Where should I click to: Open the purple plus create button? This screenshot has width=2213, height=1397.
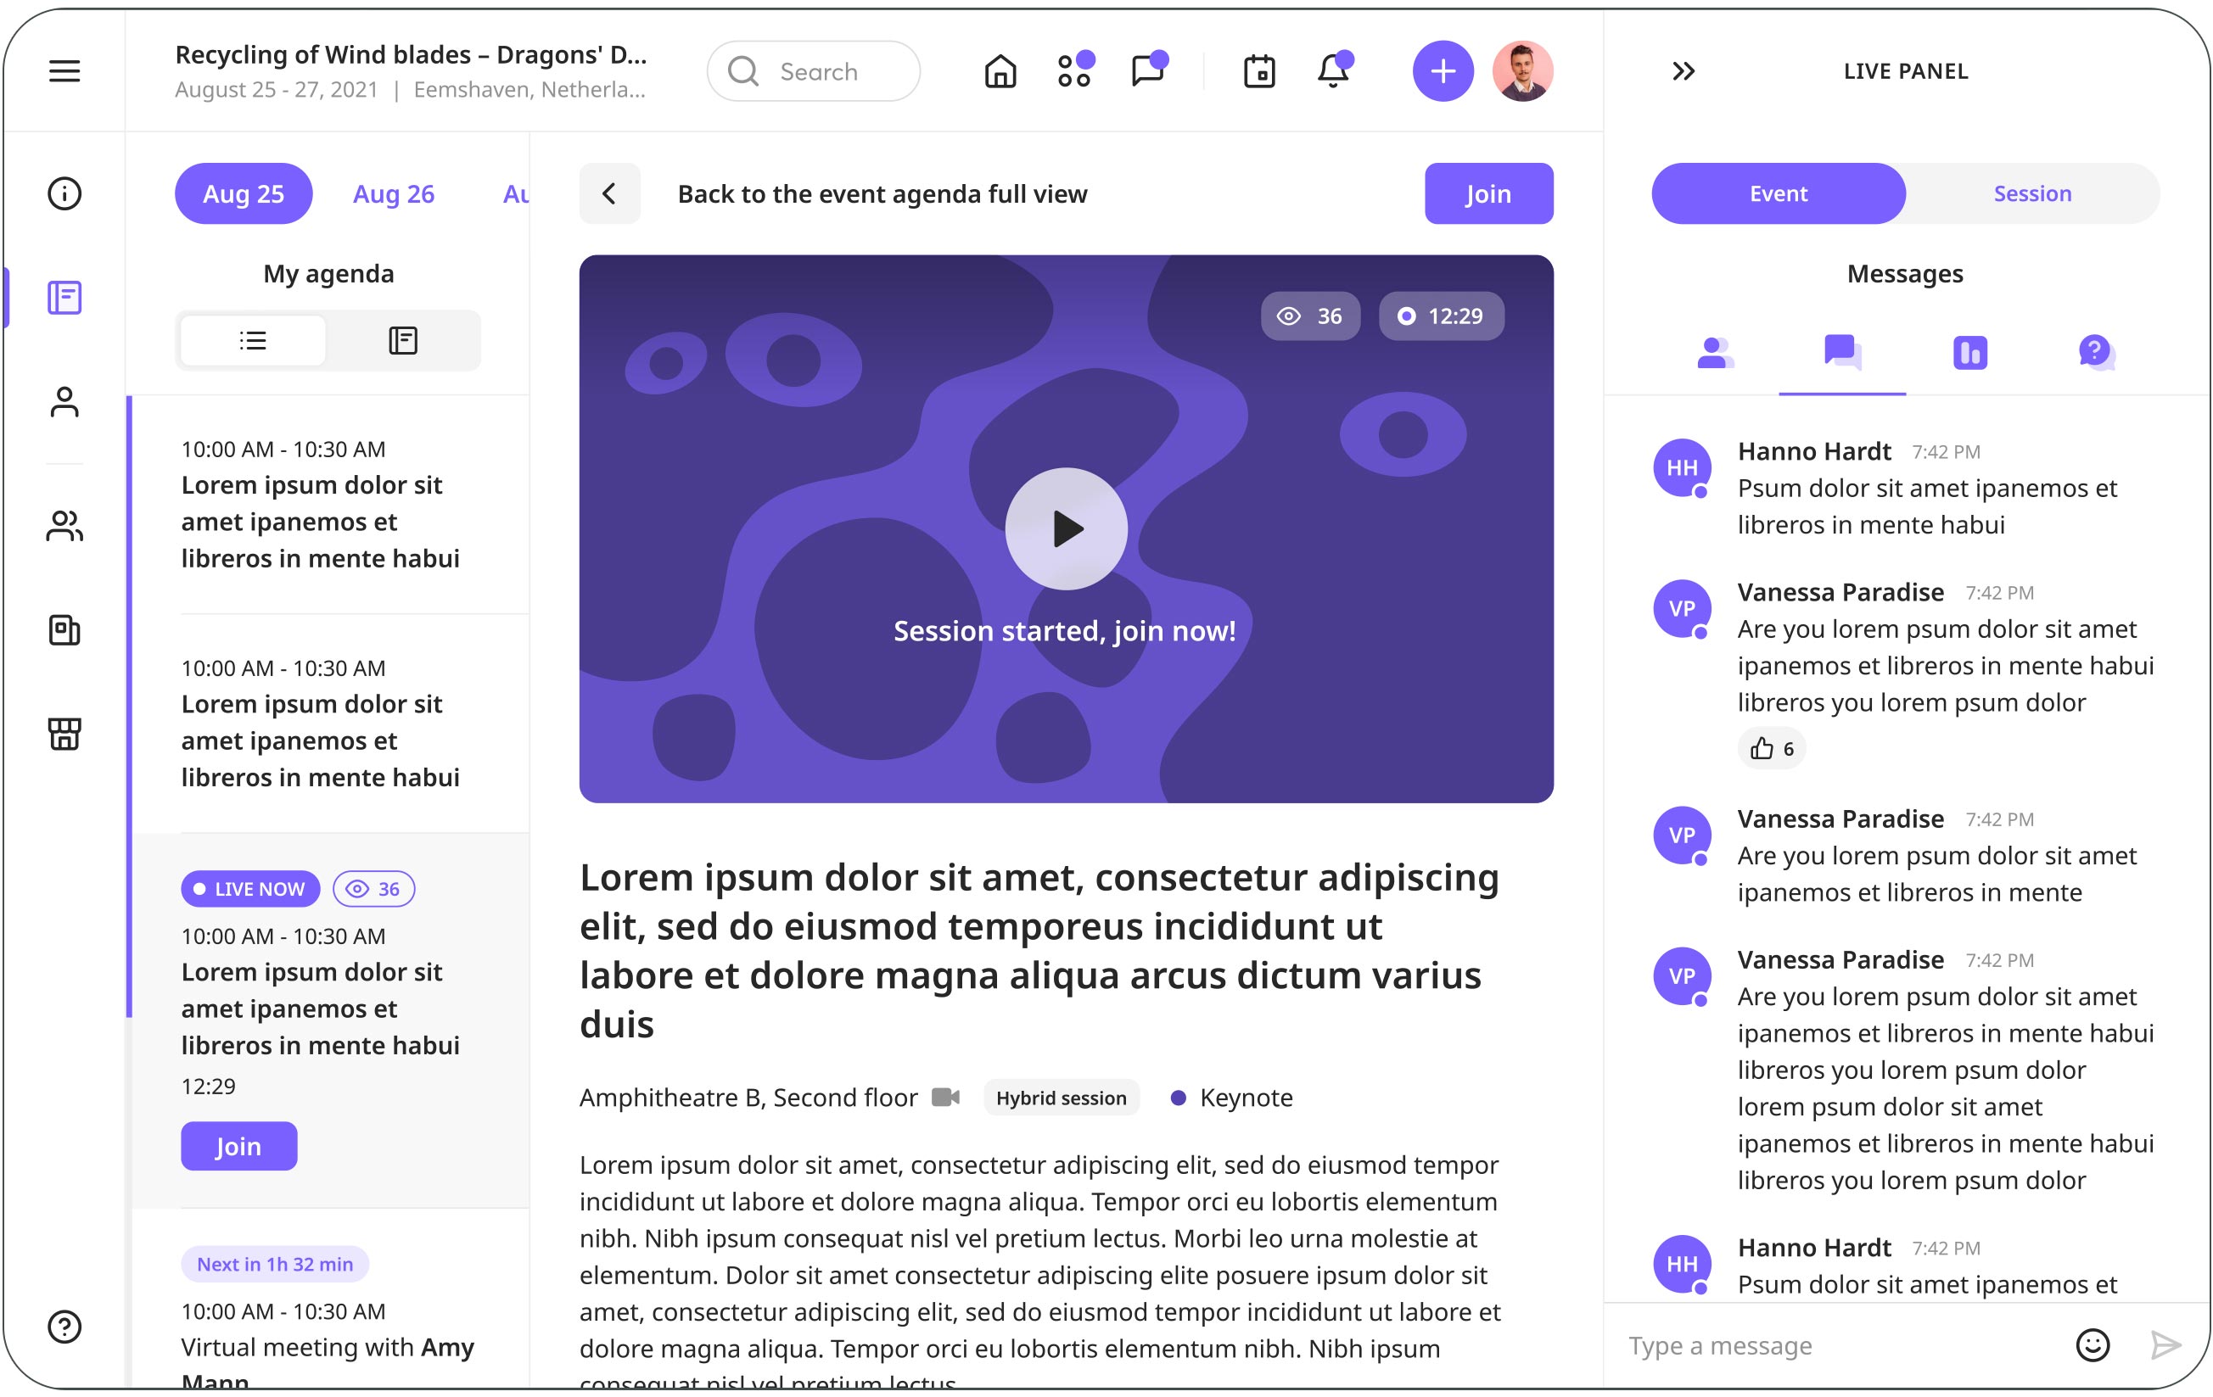(1442, 70)
